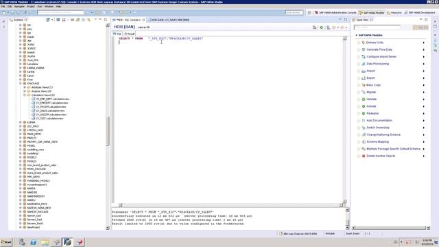This screenshot has height=247, width=439.
Task: Click the Quick View horizontal scrollbar
Action: tap(390, 228)
